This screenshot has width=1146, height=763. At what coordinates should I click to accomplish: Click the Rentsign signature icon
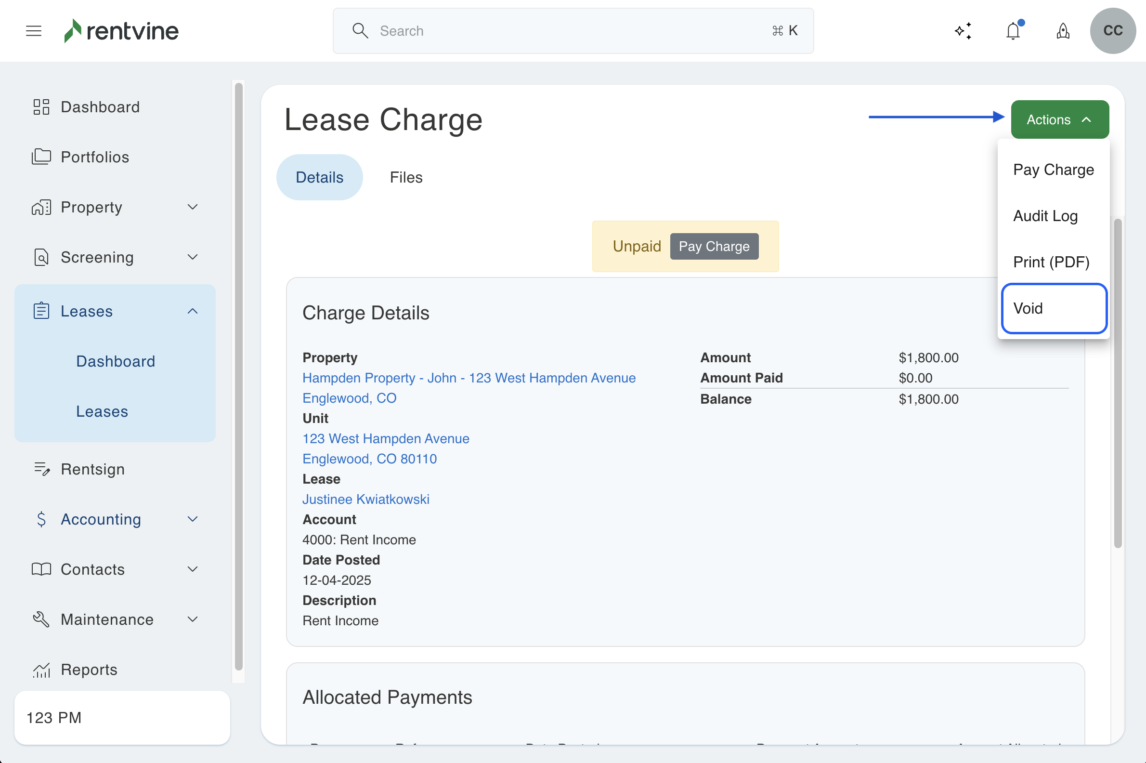click(x=42, y=469)
